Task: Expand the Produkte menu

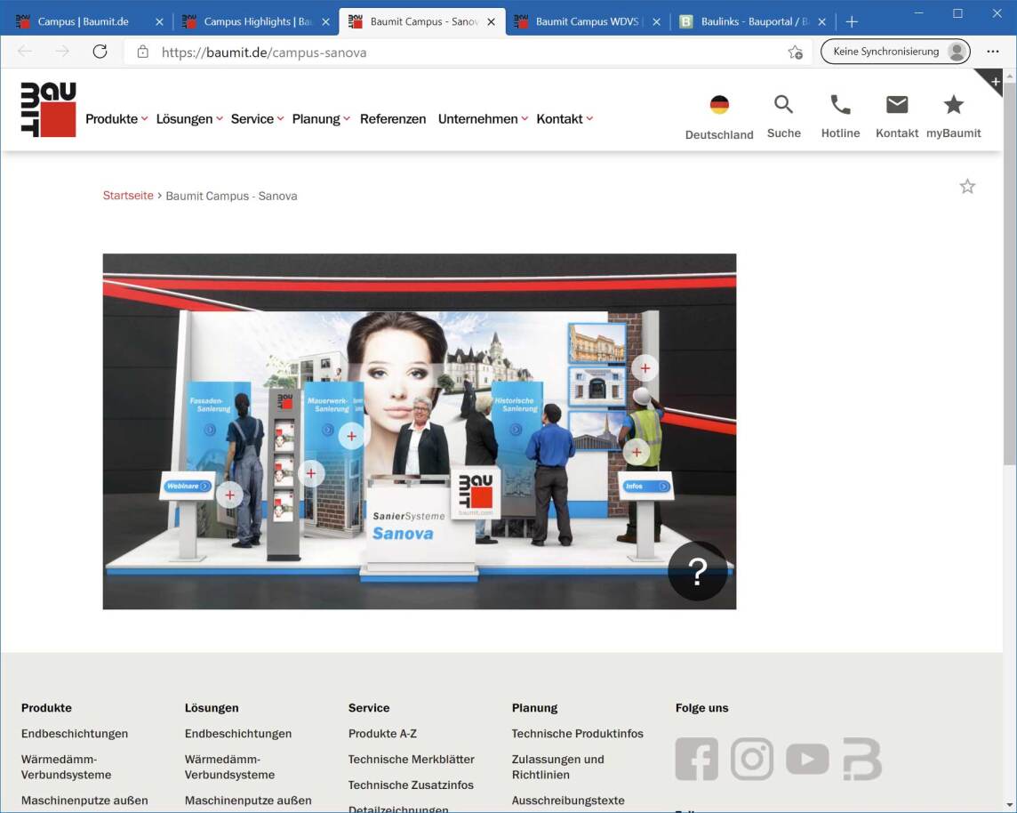Action: point(116,118)
